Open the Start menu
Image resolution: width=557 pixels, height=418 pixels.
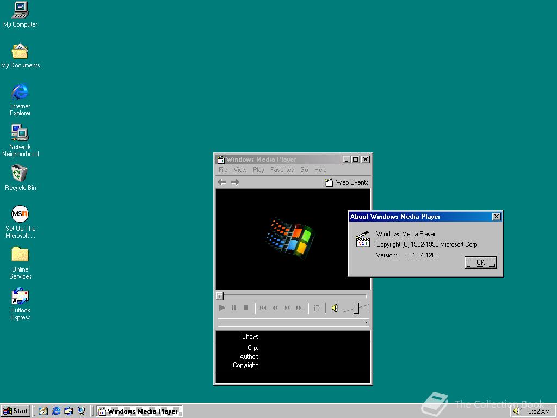16,411
